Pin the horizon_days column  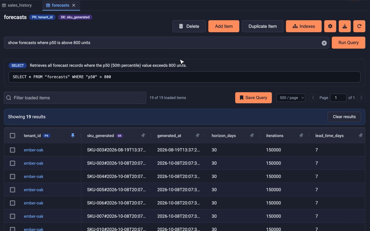click(252, 135)
